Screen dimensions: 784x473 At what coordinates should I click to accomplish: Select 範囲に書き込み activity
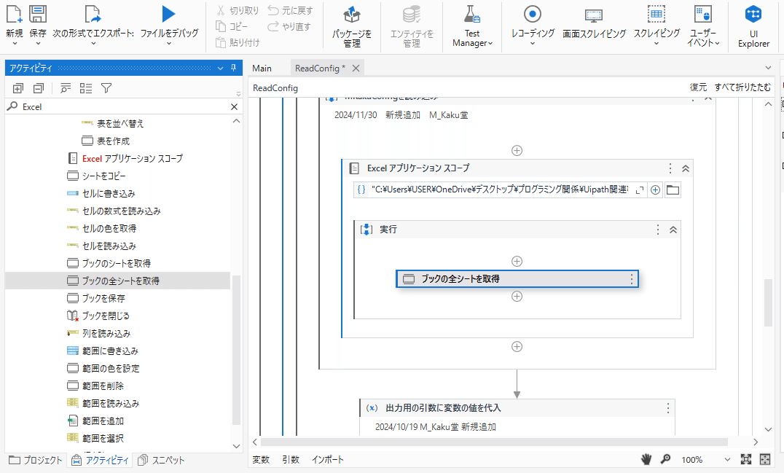pos(103,351)
